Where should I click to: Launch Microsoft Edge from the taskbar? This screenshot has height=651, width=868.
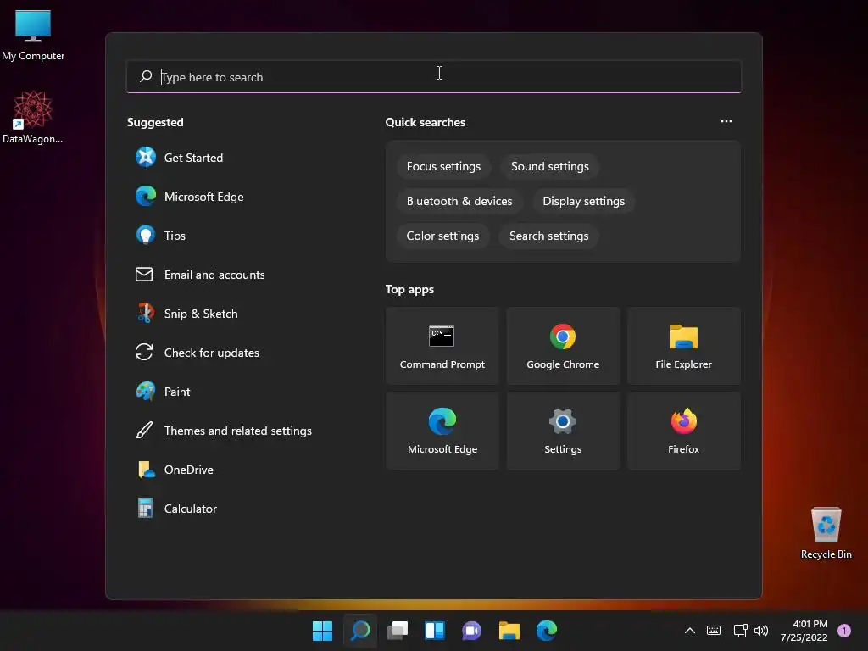(x=547, y=631)
